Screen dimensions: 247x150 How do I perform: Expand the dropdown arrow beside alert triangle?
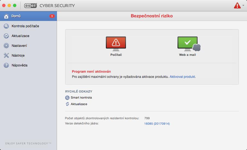pos(243,5)
